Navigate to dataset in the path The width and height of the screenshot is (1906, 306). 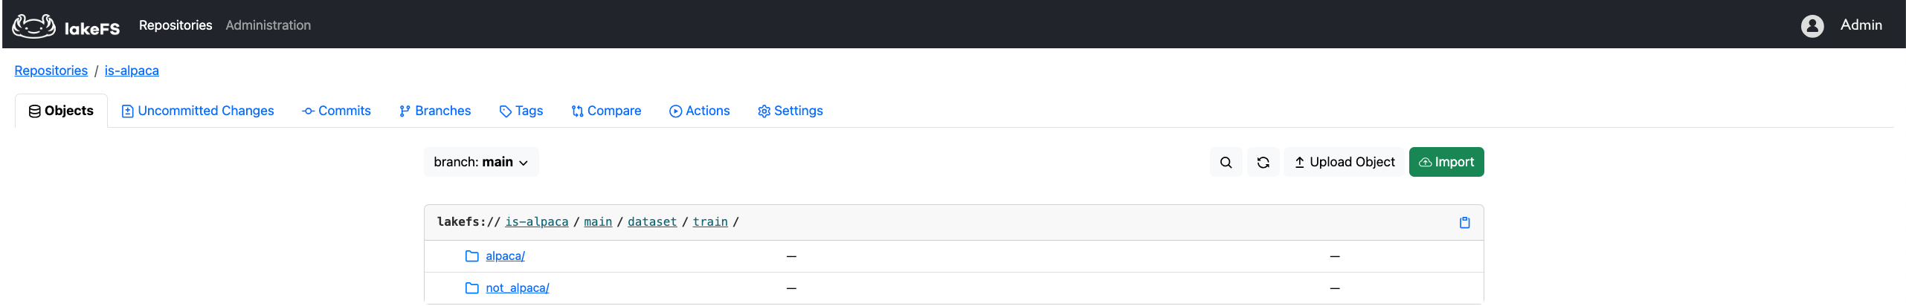pos(652,222)
